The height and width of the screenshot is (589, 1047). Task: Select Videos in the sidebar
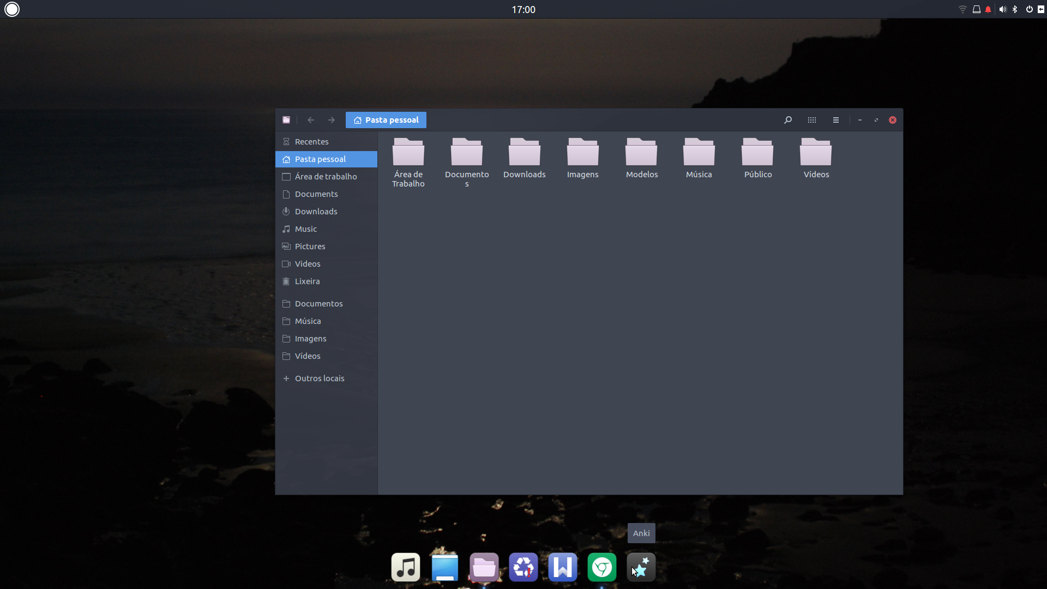(x=326, y=264)
